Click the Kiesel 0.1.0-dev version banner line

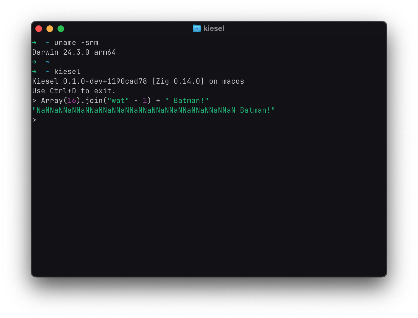138,81
